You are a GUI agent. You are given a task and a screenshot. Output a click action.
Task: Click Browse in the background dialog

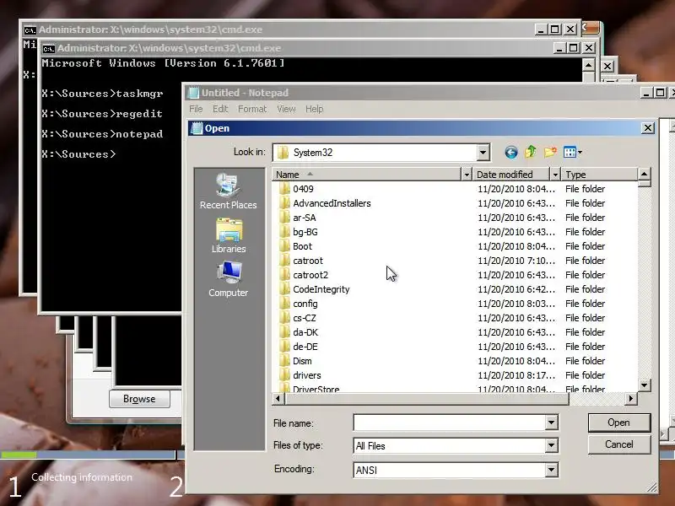pos(139,399)
